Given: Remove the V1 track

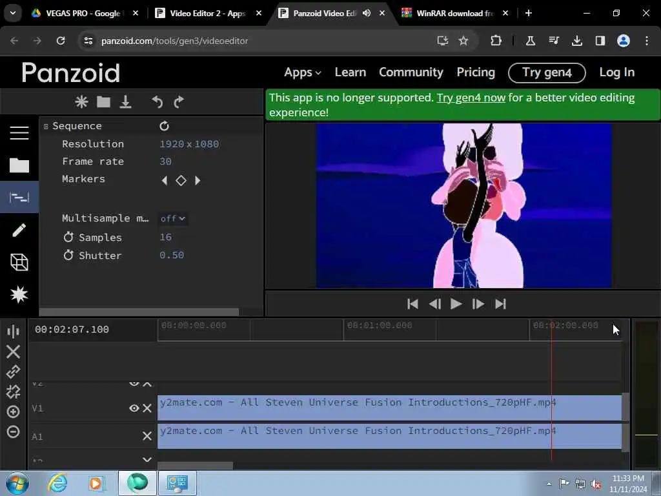Looking at the screenshot, I should coord(147,408).
